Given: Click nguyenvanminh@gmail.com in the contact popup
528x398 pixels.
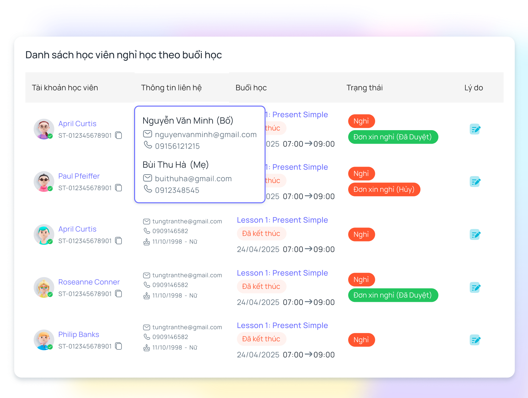Looking at the screenshot, I should pos(206,135).
